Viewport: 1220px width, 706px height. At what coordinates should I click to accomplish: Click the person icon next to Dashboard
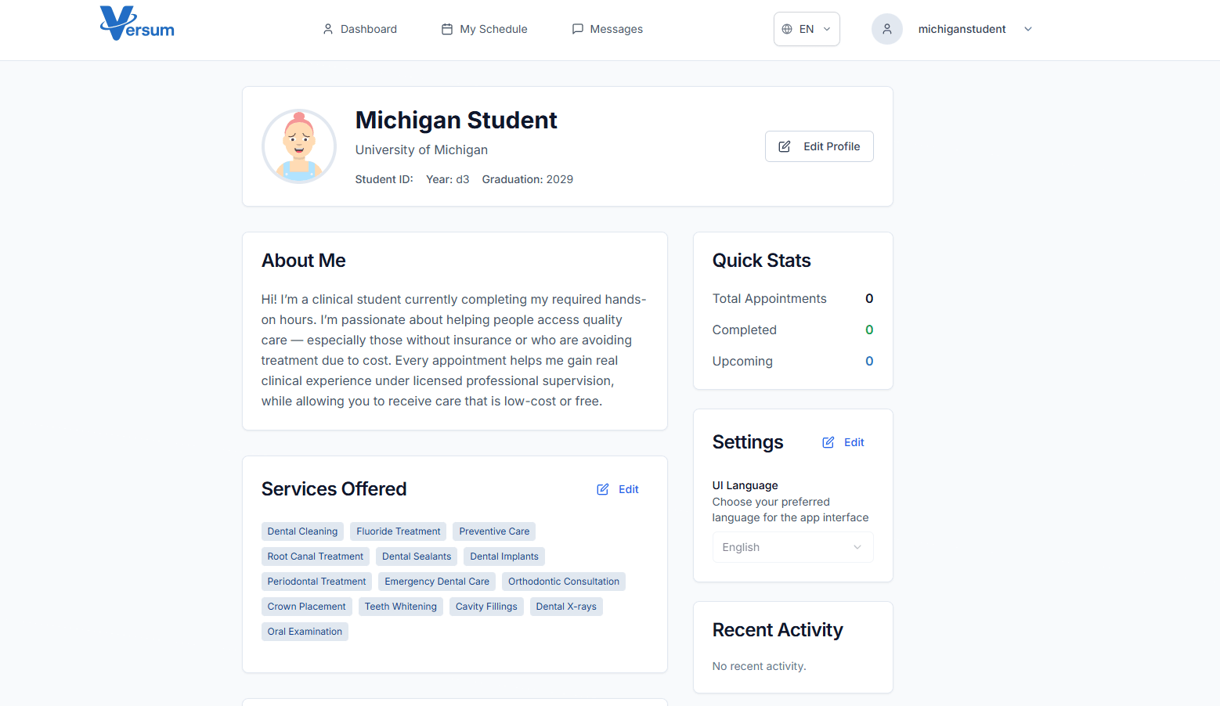click(328, 29)
